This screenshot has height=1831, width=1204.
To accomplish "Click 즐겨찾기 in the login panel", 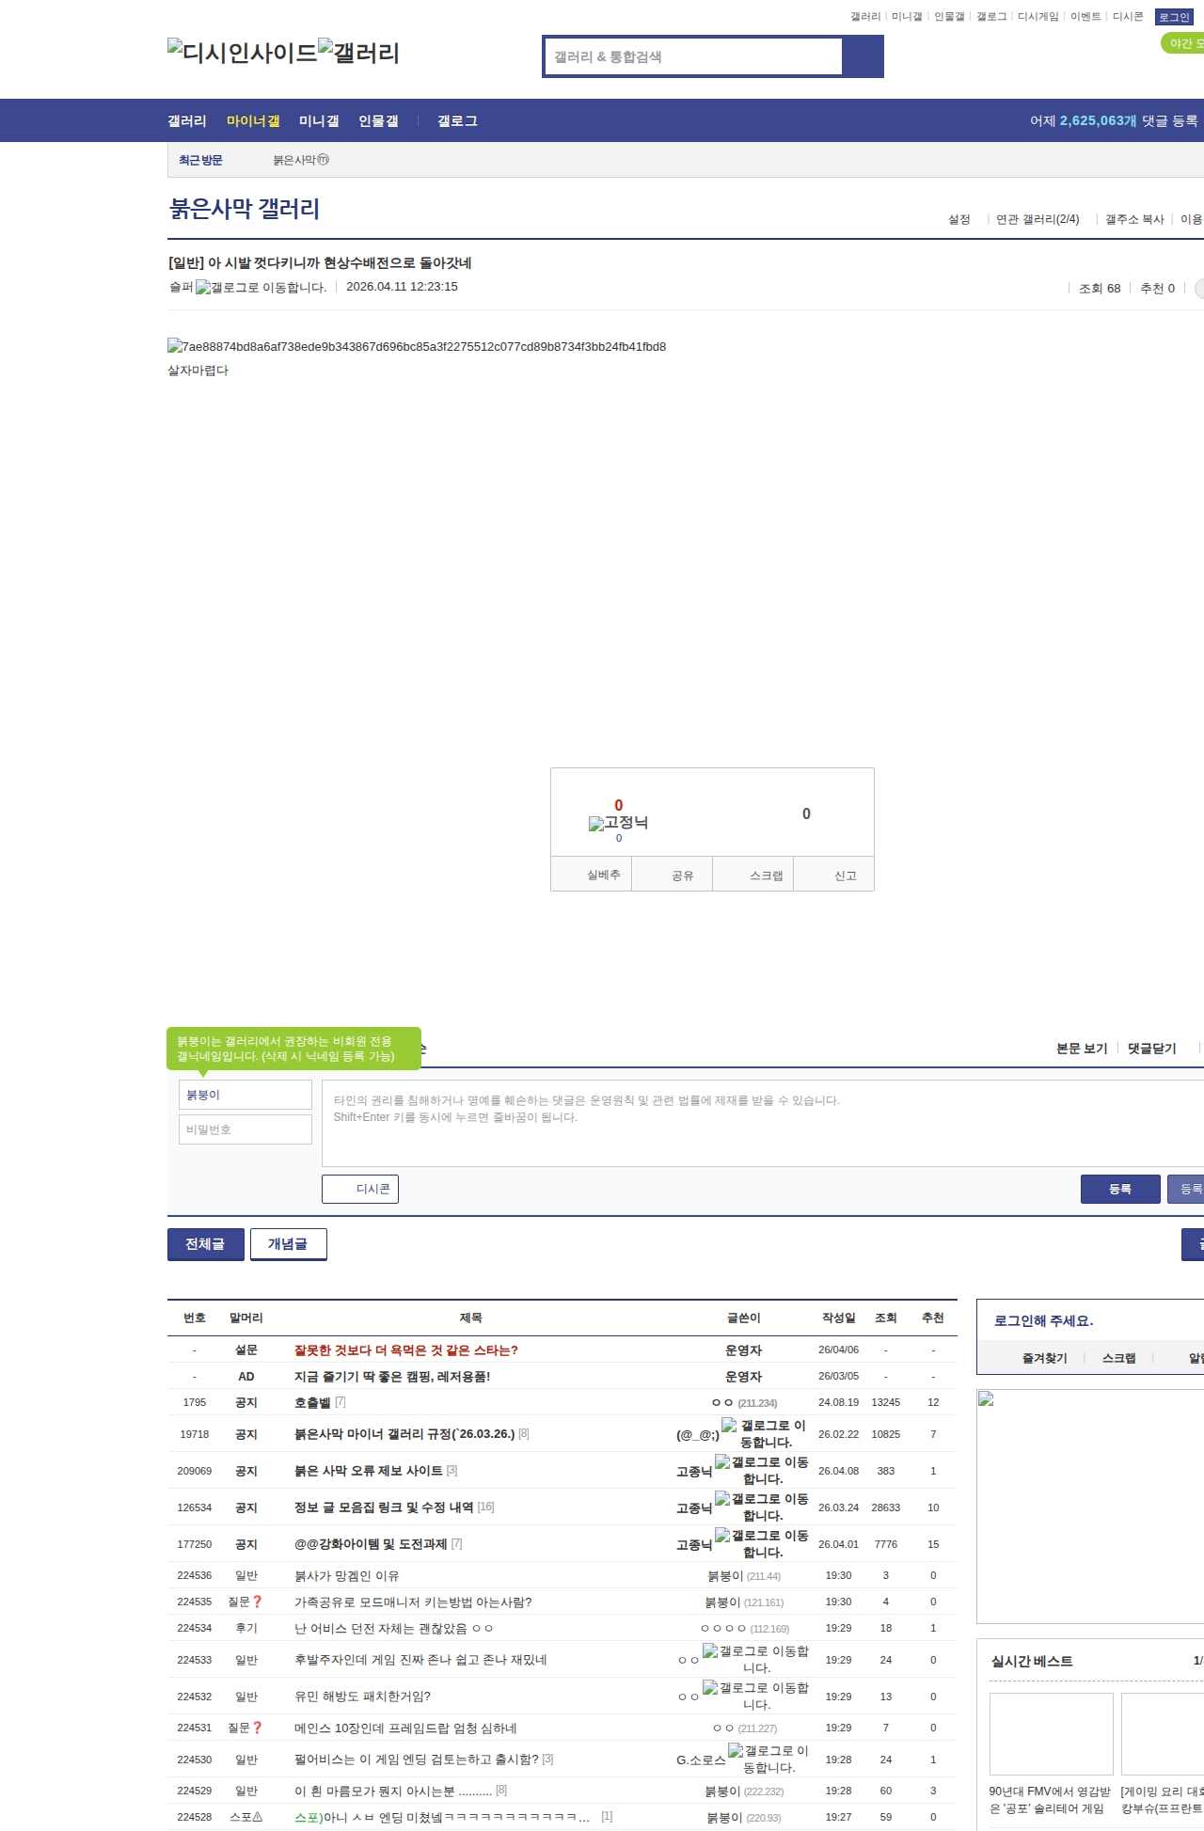I will (1045, 1358).
